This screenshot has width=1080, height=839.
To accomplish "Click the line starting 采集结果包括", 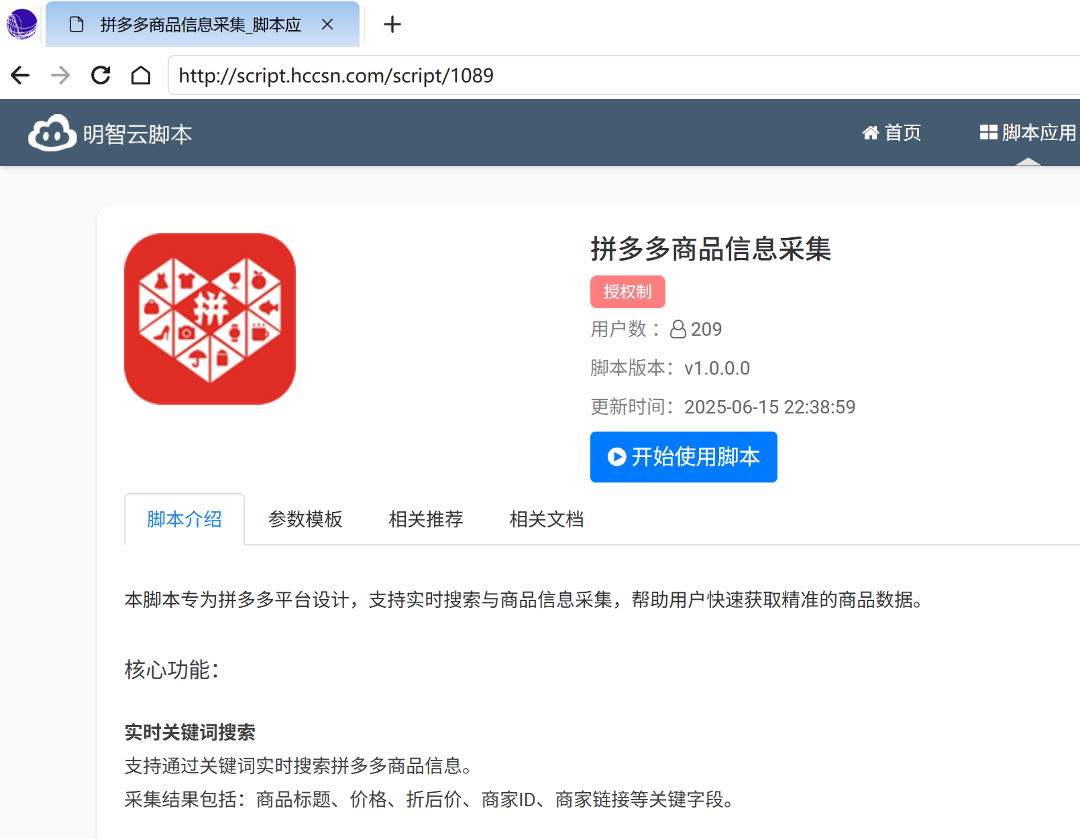I will click(x=431, y=799).
